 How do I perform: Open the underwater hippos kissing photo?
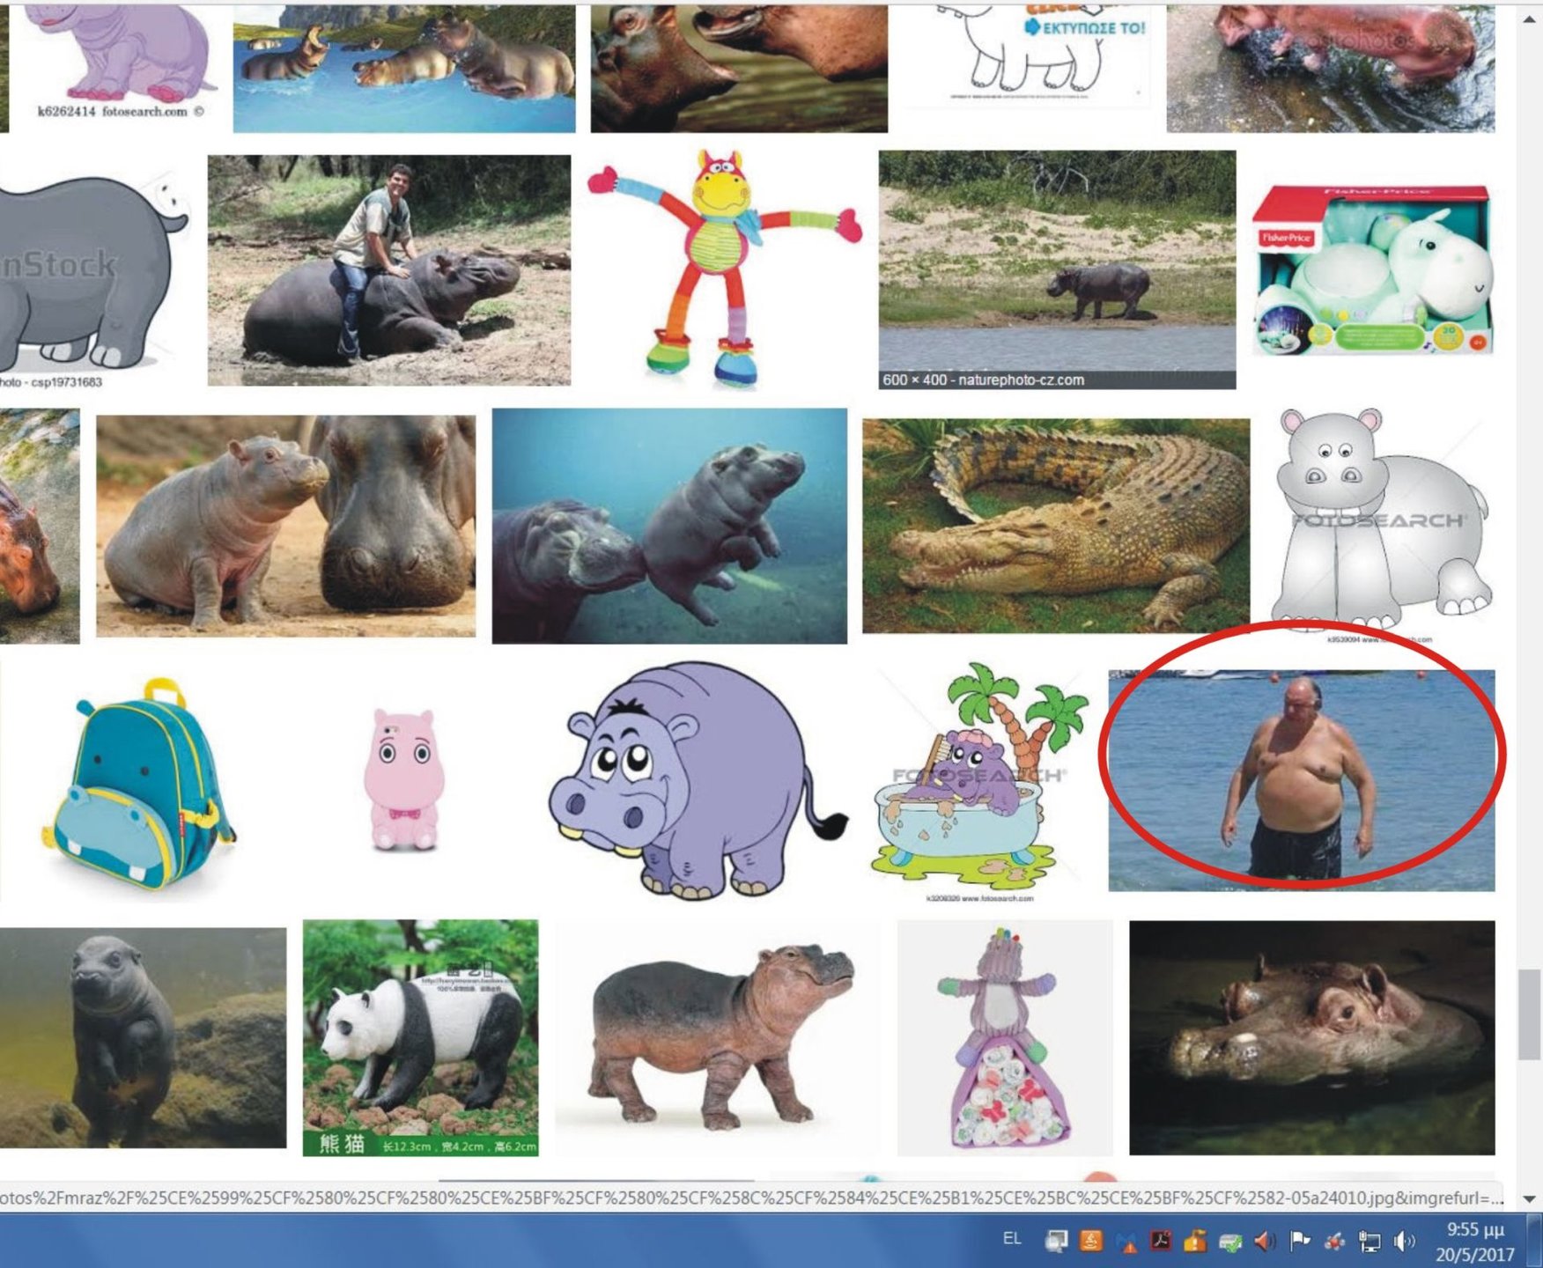point(669,526)
